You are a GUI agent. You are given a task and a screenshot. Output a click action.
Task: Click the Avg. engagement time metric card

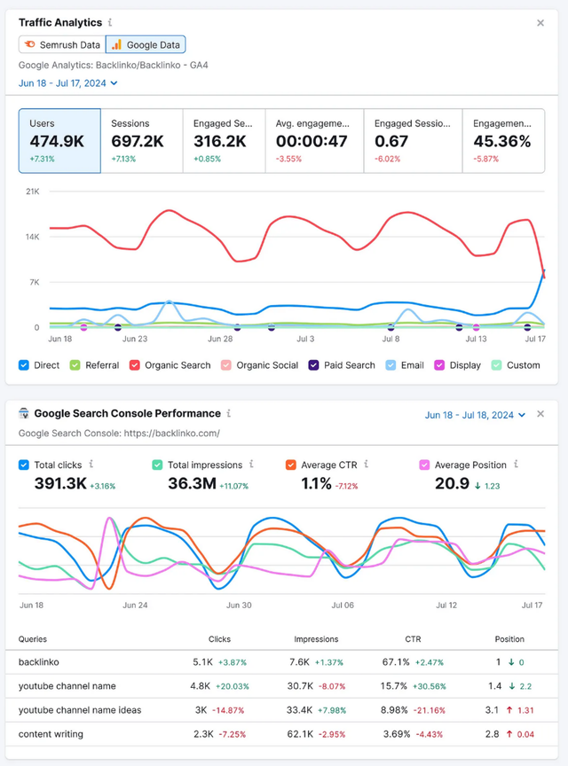click(x=314, y=140)
